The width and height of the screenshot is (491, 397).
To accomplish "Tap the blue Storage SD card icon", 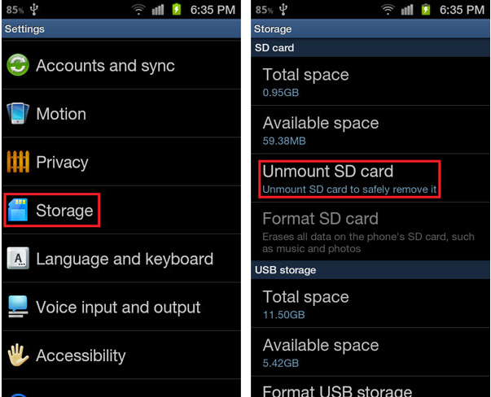I will pos(18,211).
